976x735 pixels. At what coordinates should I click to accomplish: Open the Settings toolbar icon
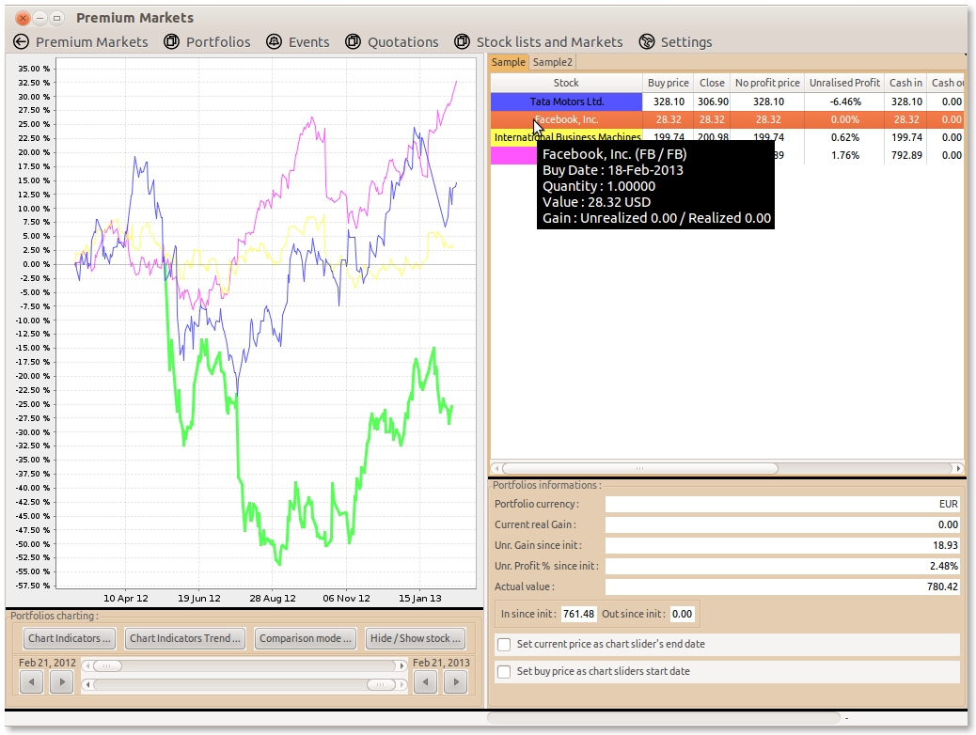647,41
